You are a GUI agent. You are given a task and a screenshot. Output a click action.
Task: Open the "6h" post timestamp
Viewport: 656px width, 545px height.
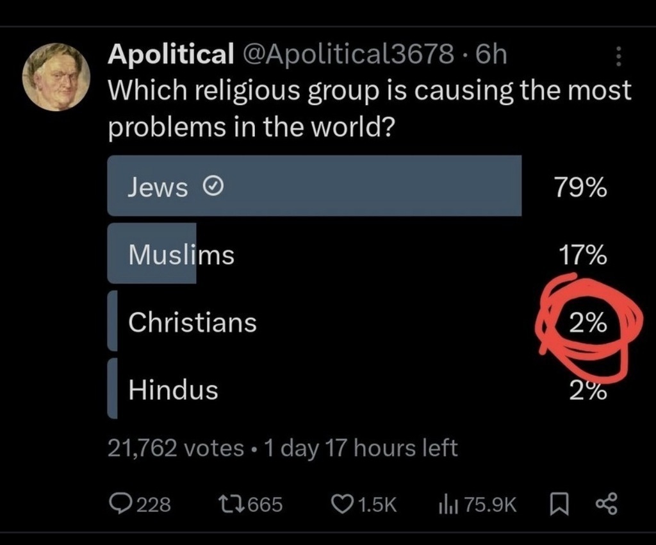click(493, 56)
